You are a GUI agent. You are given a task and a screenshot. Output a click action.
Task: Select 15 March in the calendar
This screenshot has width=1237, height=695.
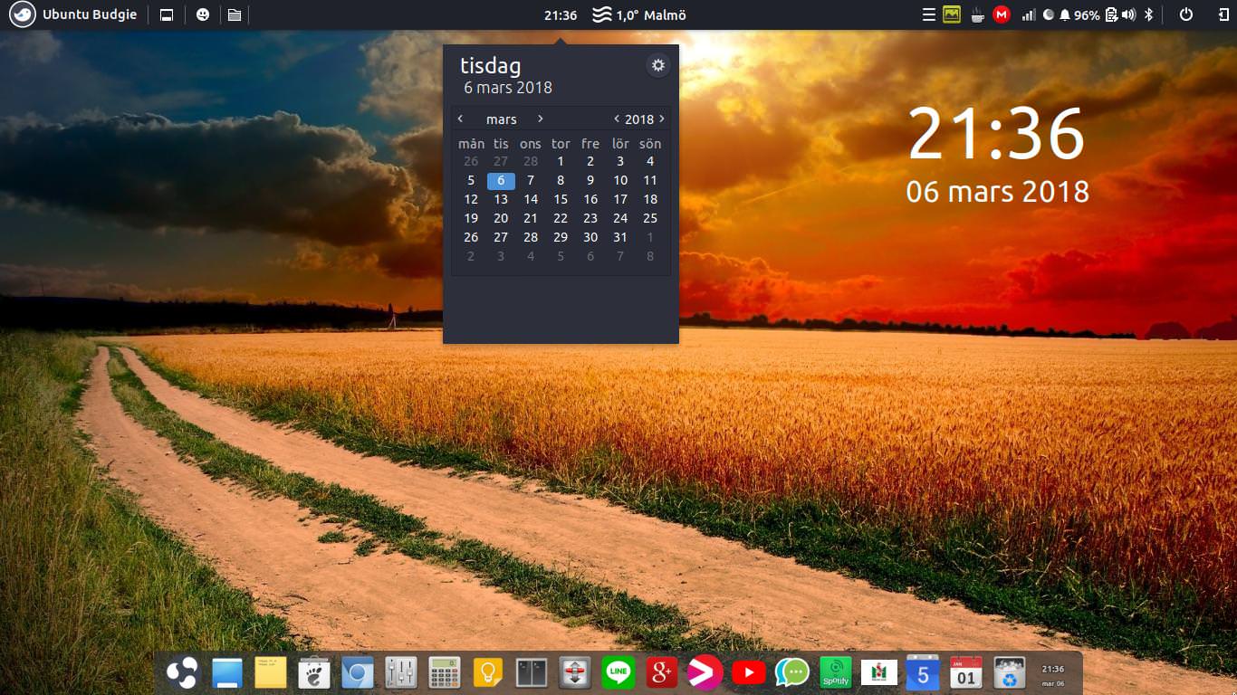561,199
